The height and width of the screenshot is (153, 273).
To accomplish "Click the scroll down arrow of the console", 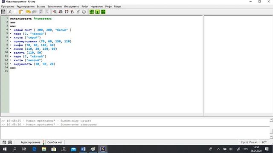I will pyautogui.click(x=271, y=137).
